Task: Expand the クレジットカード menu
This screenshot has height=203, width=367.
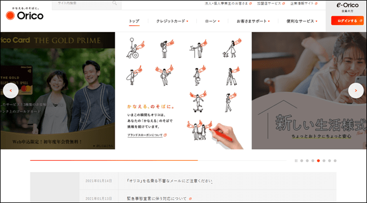Action: pos(172,21)
